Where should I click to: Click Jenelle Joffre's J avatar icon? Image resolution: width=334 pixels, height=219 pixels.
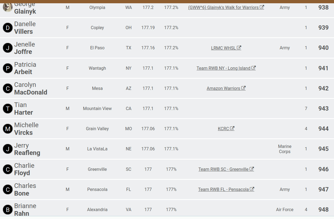[x=8, y=48]
